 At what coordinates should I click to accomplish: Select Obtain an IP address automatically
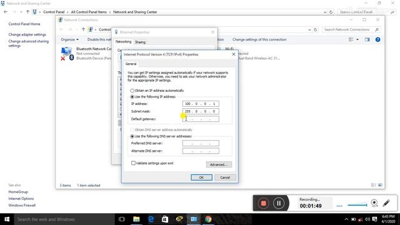pos(157,91)
